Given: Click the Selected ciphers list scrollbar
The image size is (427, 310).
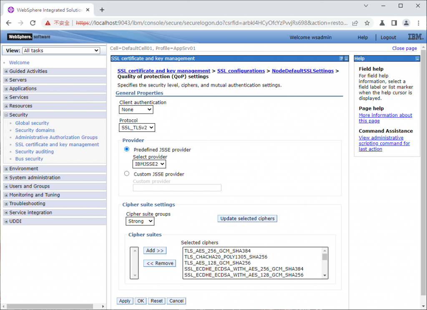Looking at the screenshot, I should point(324,263).
